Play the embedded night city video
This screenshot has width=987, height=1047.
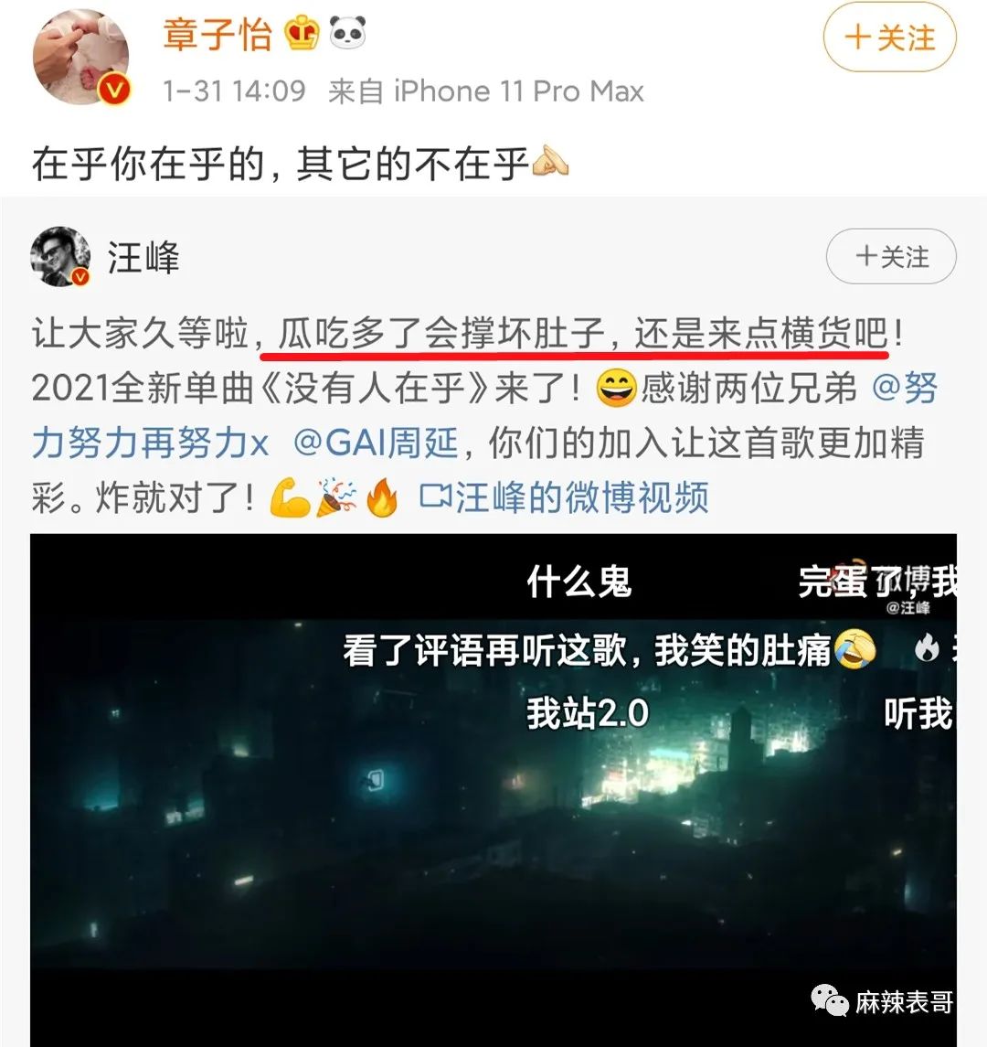[493, 790]
